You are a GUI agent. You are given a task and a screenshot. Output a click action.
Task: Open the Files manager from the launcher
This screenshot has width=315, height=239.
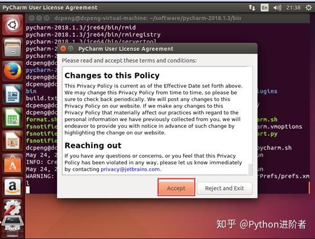[13, 48]
